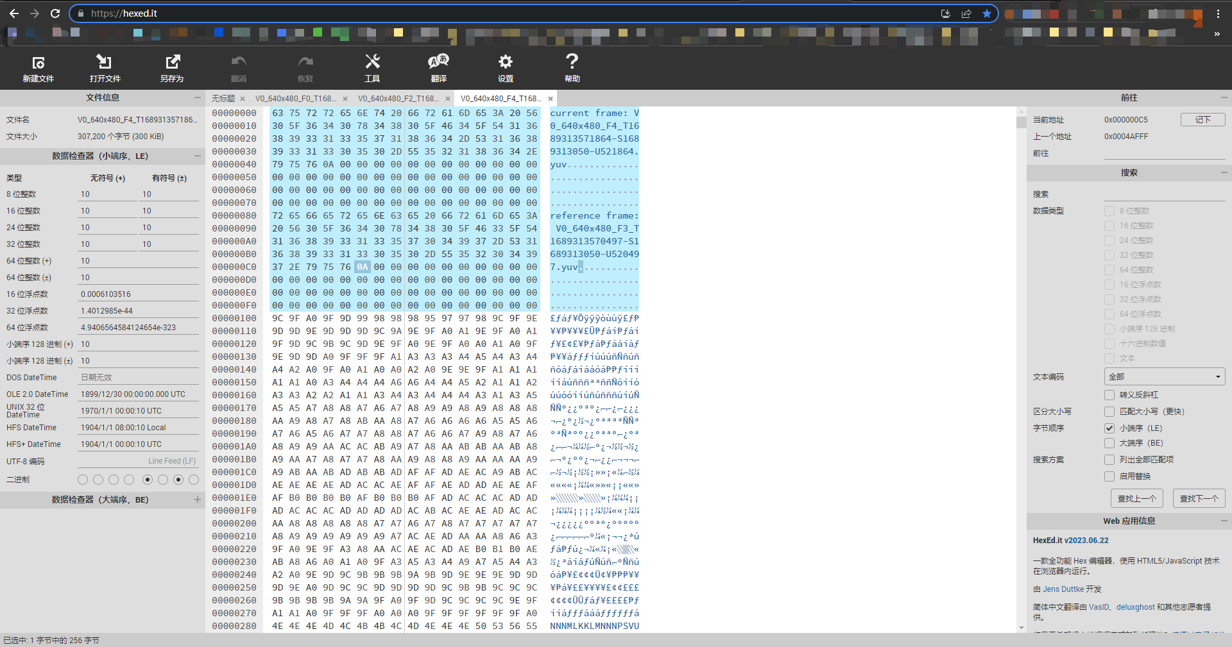Collapse the 文件信息 panel
1232x647 pixels.
point(198,98)
